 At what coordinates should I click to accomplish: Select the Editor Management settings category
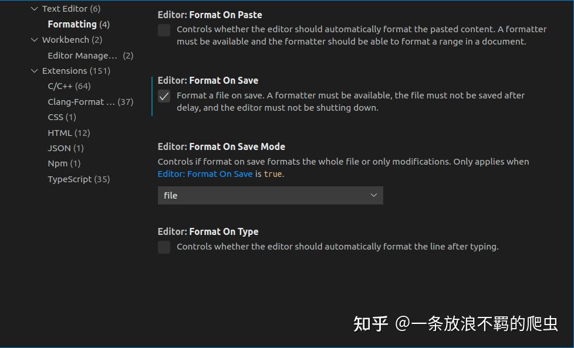82,55
